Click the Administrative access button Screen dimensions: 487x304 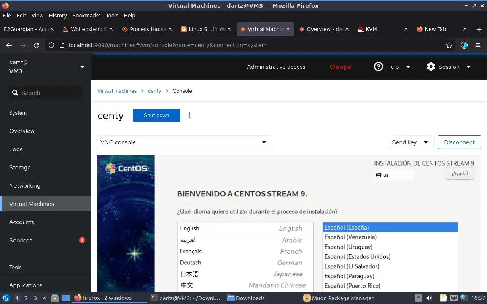[x=276, y=66]
